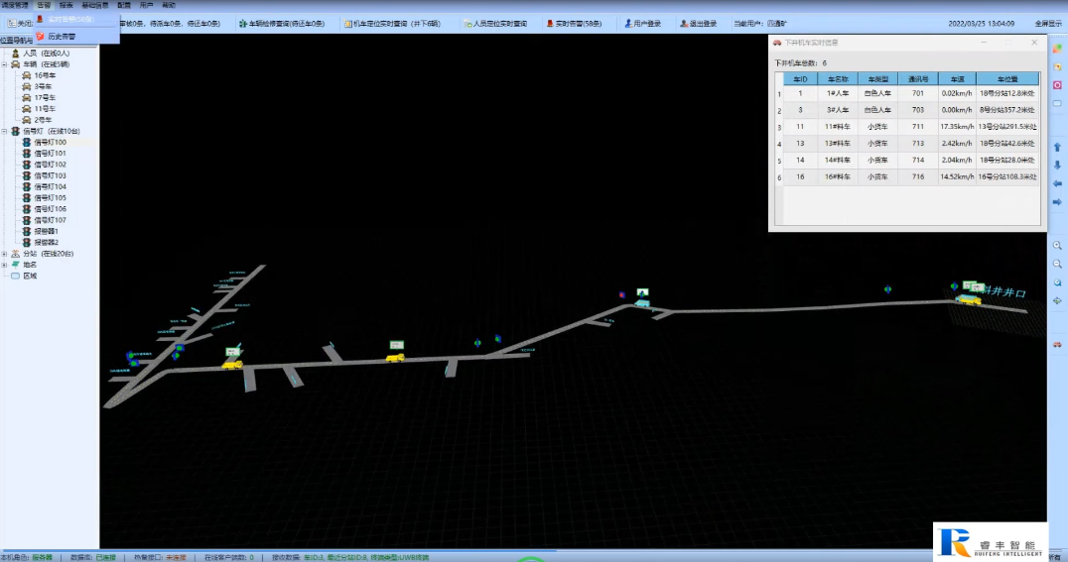Click 全屏显示 fullscreen button
The image size is (1068, 562).
pyautogui.click(x=1048, y=23)
